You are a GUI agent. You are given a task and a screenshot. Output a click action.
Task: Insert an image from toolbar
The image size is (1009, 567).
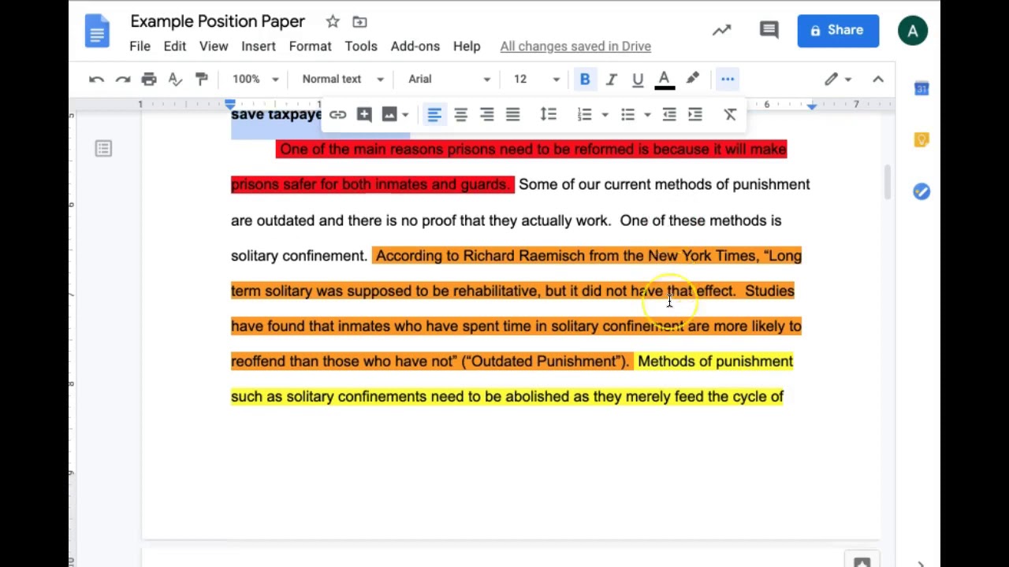(x=389, y=115)
